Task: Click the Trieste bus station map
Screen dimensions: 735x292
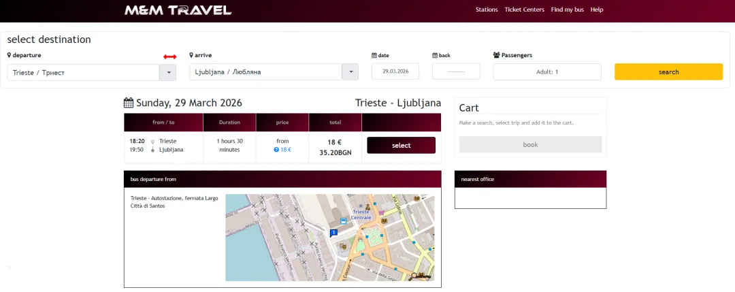Action: 330,238
